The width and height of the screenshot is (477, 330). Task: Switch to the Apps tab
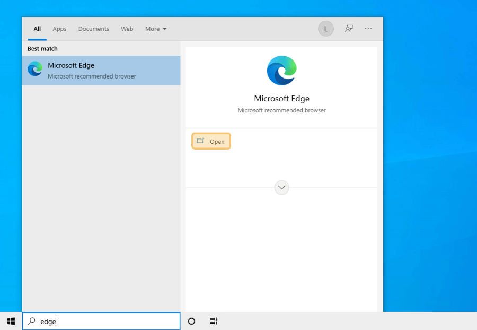point(59,29)
